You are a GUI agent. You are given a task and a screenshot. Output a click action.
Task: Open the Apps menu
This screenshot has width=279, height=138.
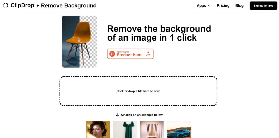[203, 6]
